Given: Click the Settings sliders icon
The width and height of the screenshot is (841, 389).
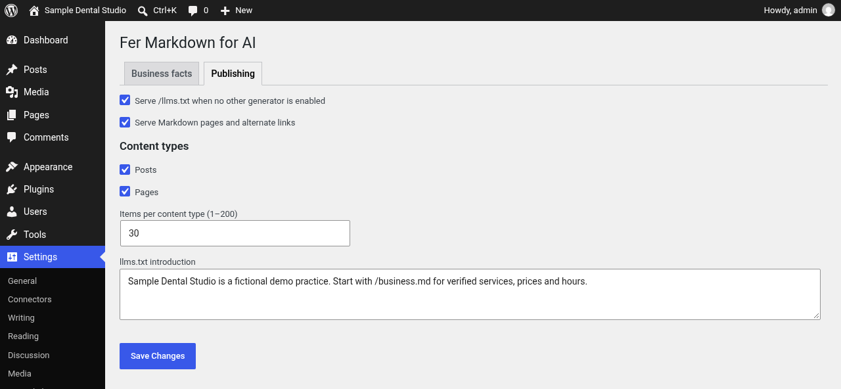Looking at the screenshot, I should coord(12,257).
